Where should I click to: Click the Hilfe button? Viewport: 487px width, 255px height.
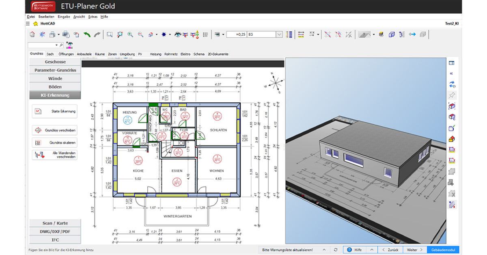354,250
